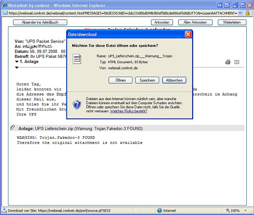Click the paperclip attachment icon

coord(13,127)
